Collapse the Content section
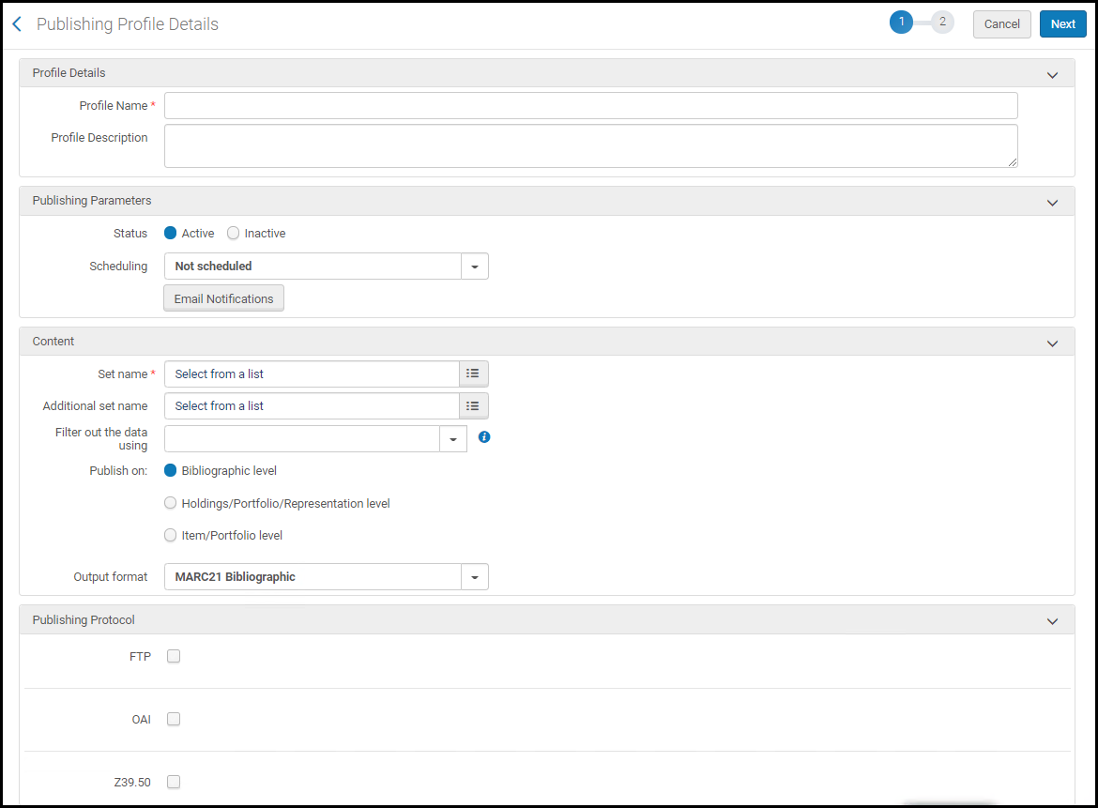Image resolution: width=1098 pixels, height=808 pixels. 1052,343
